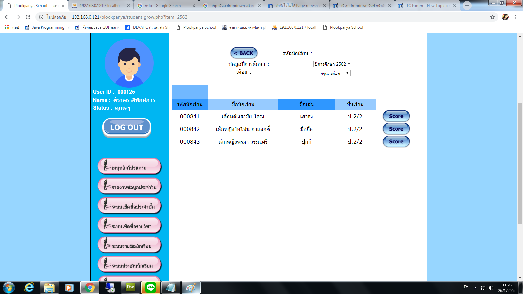Click the student ID cell 000842
The image size is (523, 294).
(190, 129)
